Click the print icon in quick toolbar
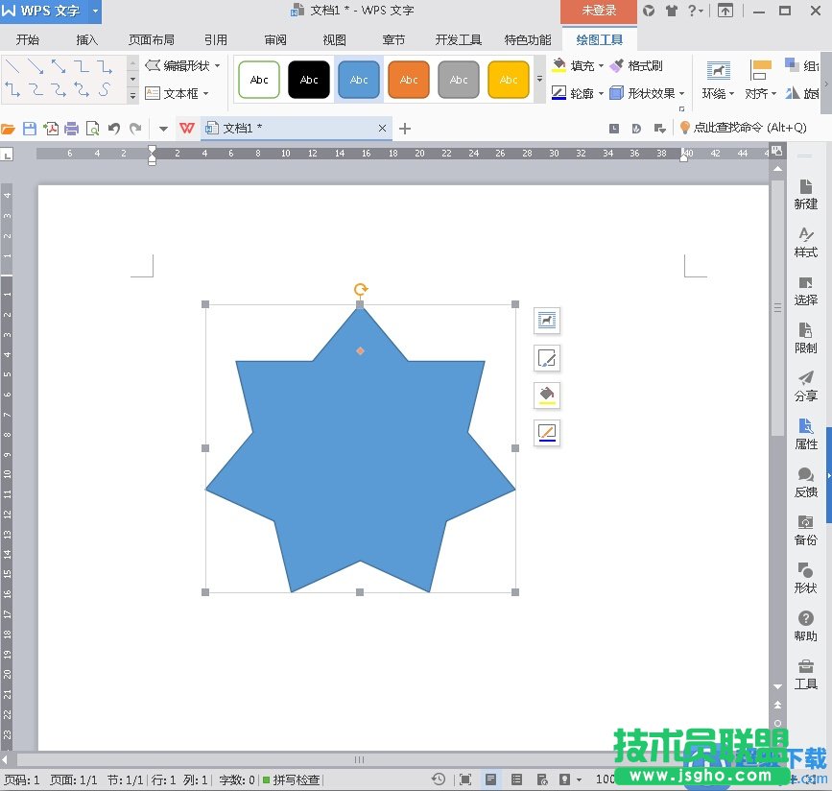832x791 pixels. [71, 129]
